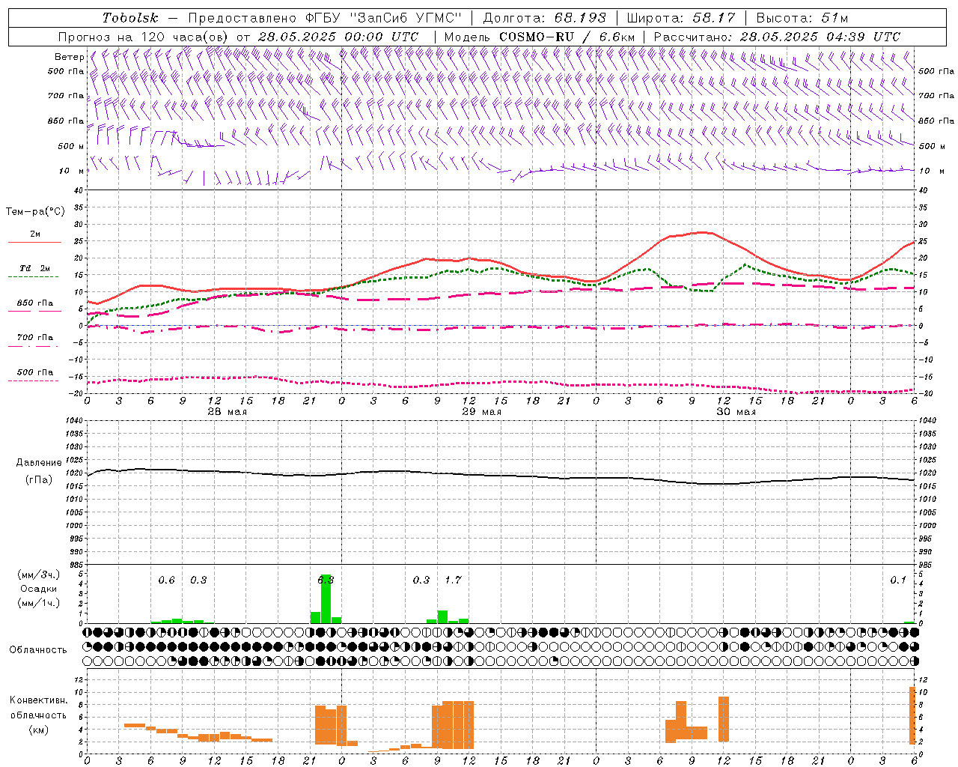Click the "(мм/3ч.)" precipitation unit label
958x767 pixels.
tap(38, 575)
